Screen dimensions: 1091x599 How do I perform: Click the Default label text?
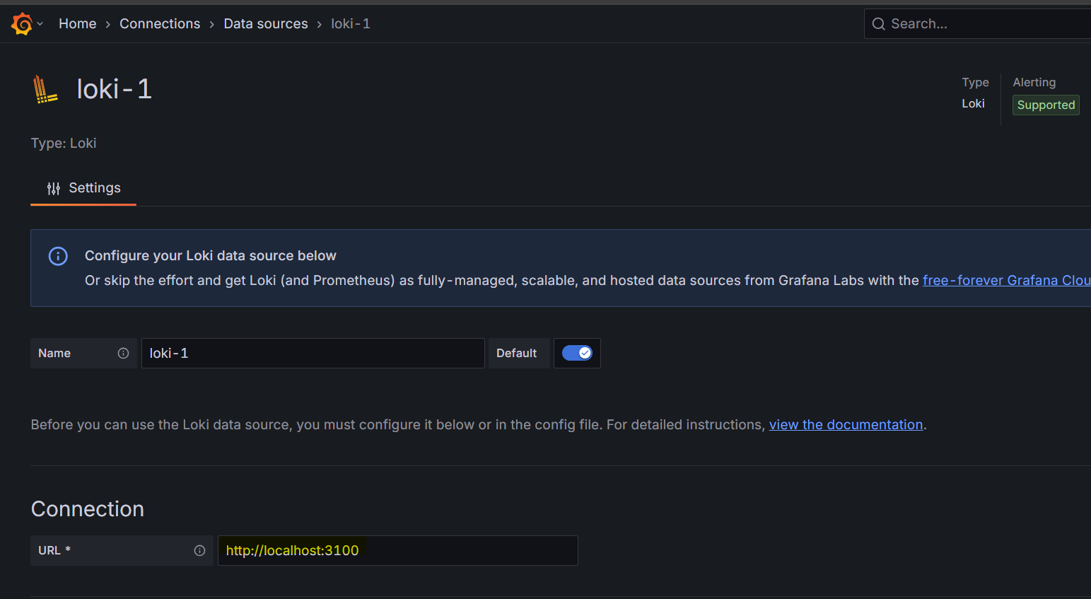coord(517,354)
